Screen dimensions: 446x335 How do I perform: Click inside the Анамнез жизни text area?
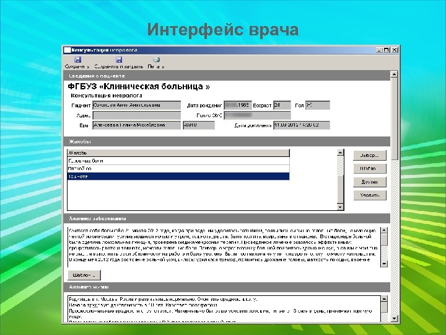point(224,309)
